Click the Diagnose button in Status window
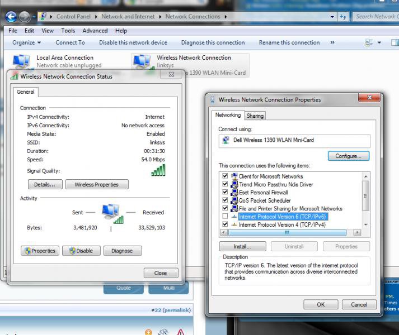This screenshot has height=335, width=399. [x=123, y=251]
